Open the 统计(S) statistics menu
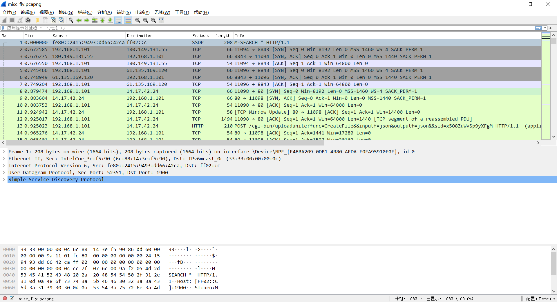 click(124, 12)
